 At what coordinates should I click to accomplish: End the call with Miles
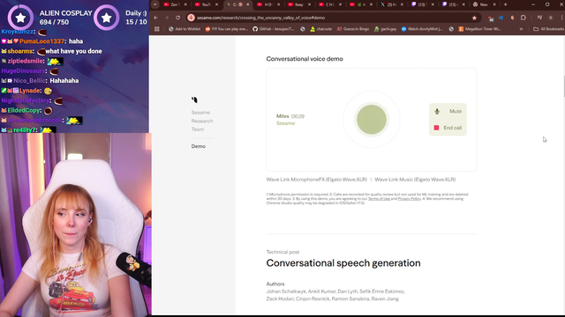click(x=448, y=128)
